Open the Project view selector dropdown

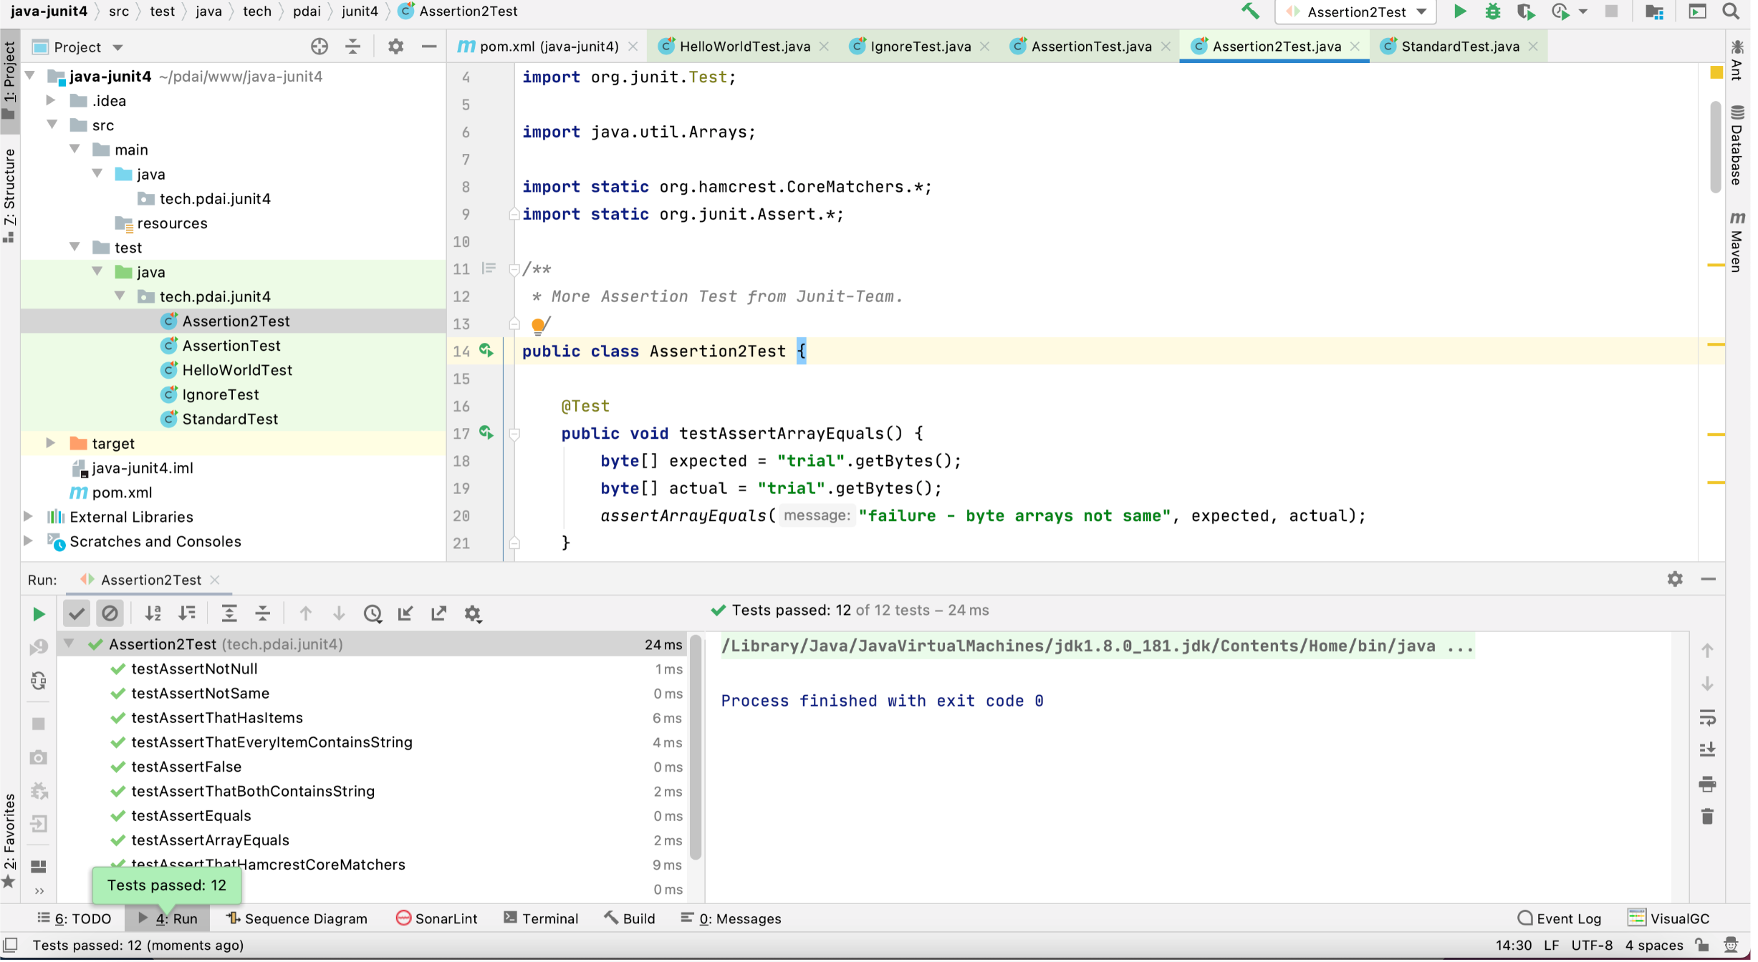79,47
